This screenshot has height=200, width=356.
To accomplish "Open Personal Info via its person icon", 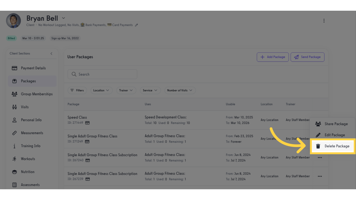I will point(14,120).
